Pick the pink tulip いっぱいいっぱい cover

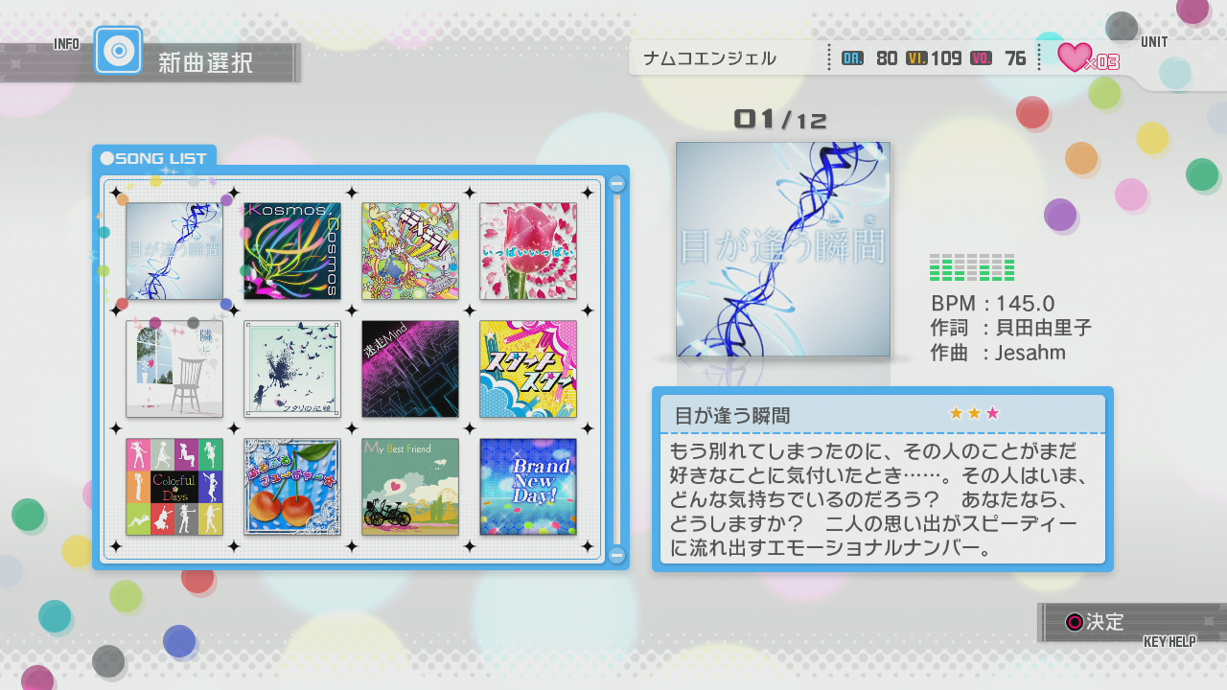click(528, 251)
